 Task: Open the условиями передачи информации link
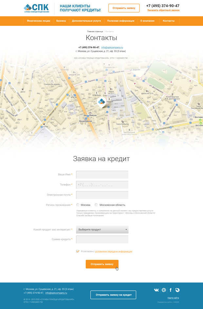tap(114, 252)
